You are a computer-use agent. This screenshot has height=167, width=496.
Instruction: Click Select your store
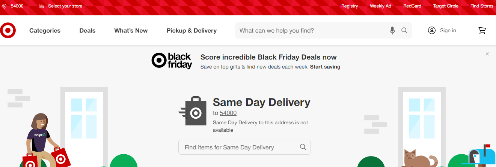click(65, 6)
